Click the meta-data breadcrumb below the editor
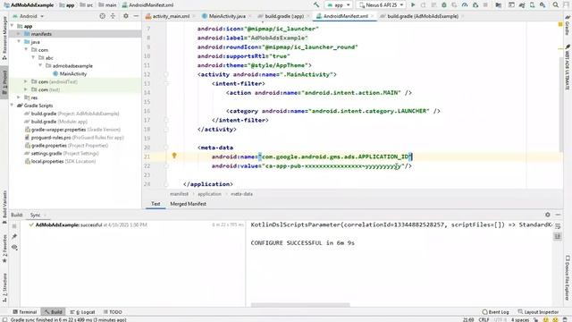Image resolution: width=572 pixels, height=322 pixels. 241,194
